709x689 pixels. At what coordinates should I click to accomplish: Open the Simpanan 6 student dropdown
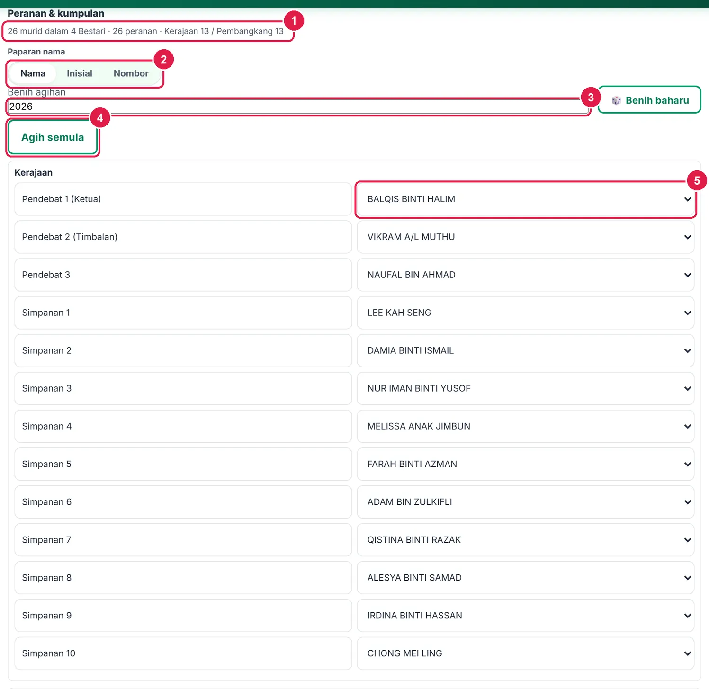coord(525,502)
